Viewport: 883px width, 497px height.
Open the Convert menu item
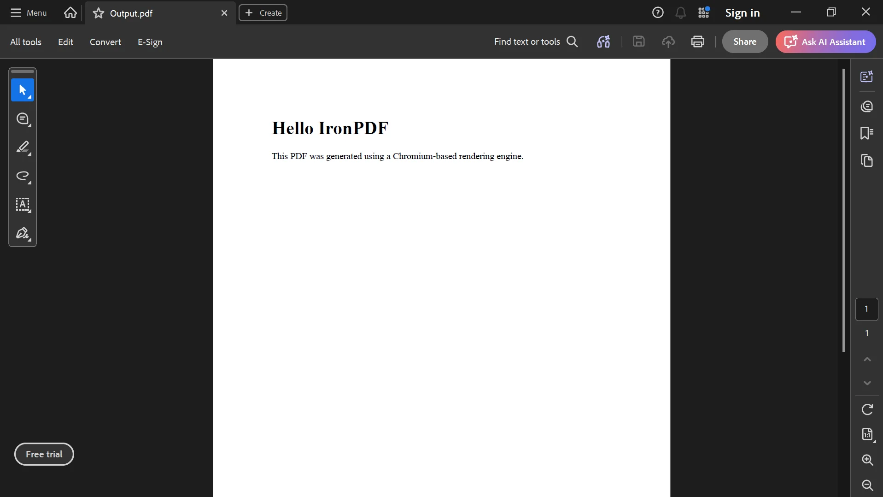click(105, 42)
